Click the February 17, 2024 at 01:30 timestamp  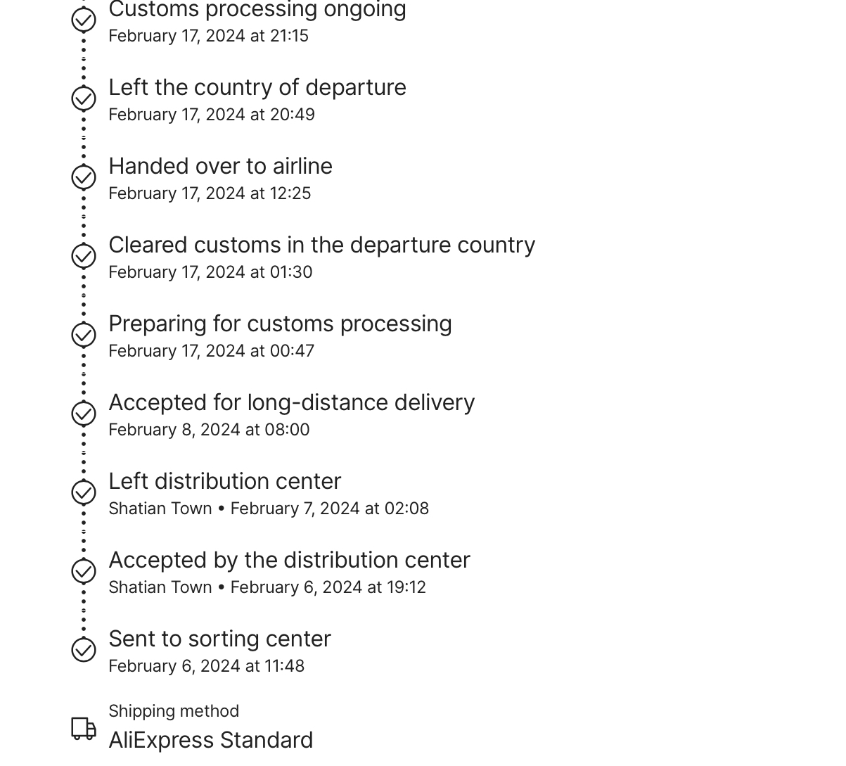[210, 272]
